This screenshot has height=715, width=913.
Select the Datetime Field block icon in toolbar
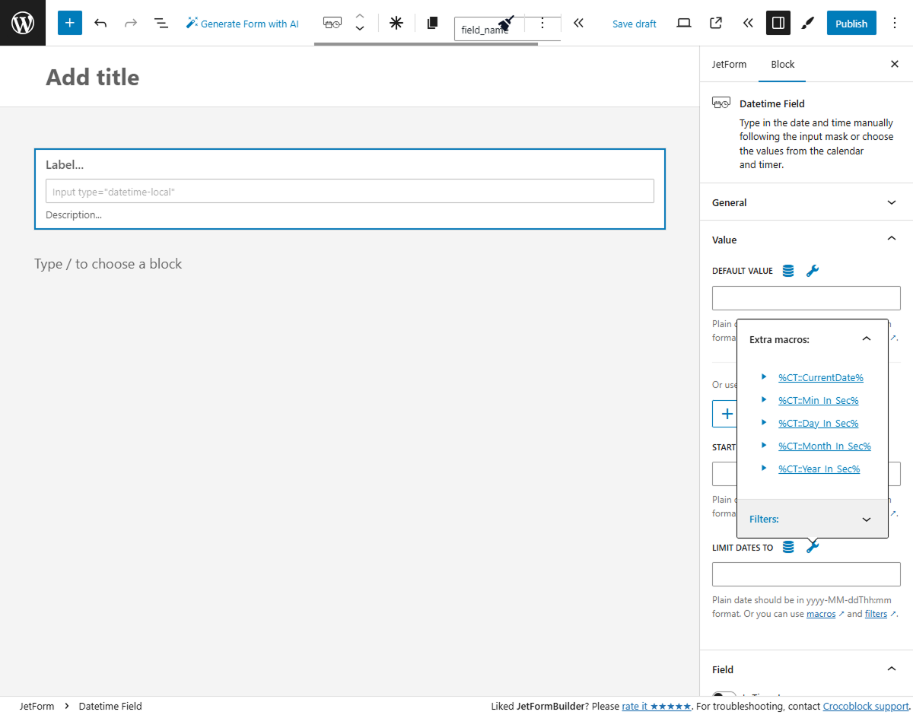click(x=332, y=23)
